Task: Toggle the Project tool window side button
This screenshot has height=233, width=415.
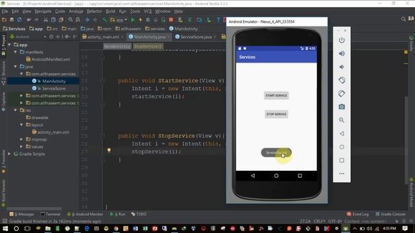Action: coord(3,45)
